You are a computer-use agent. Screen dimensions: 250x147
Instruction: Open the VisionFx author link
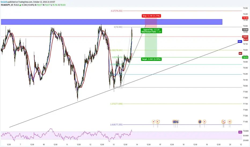point(4,2)
